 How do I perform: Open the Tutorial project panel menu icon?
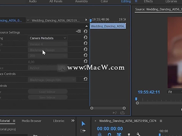click(14, 121)
